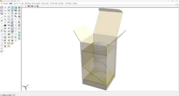
Task: Open the ヘルプ menu
Action: [x=75, y=3]
